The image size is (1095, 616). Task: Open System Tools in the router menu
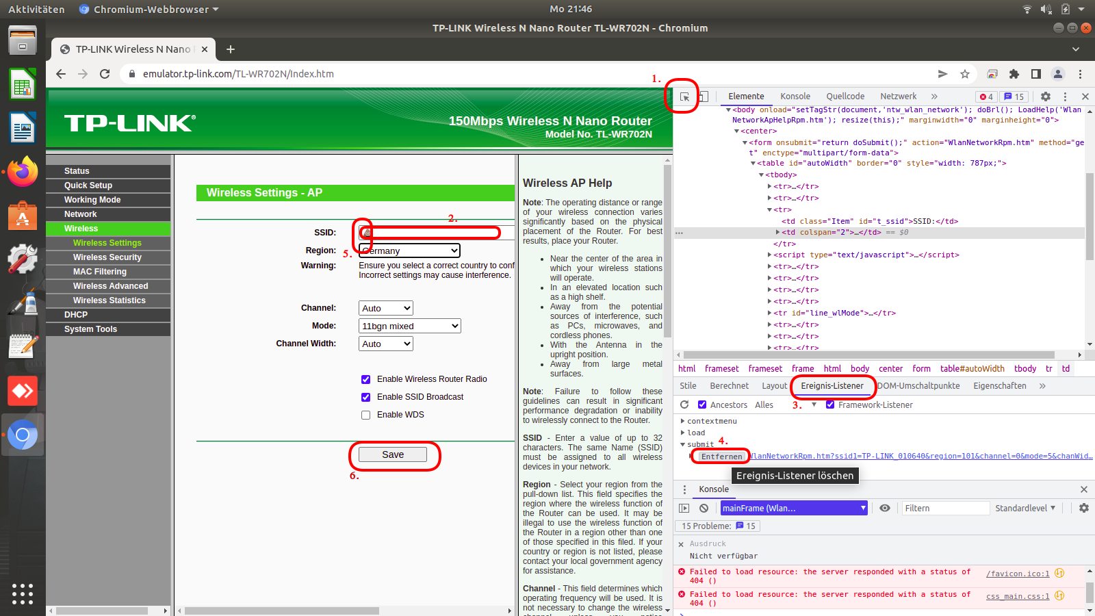(90, 329)
